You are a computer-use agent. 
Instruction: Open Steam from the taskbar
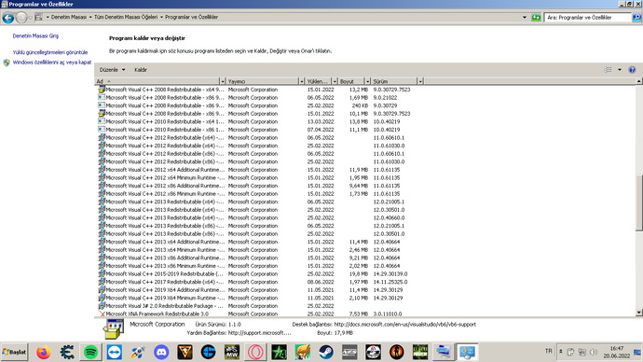pyautogui.click(x=326, y=352)
